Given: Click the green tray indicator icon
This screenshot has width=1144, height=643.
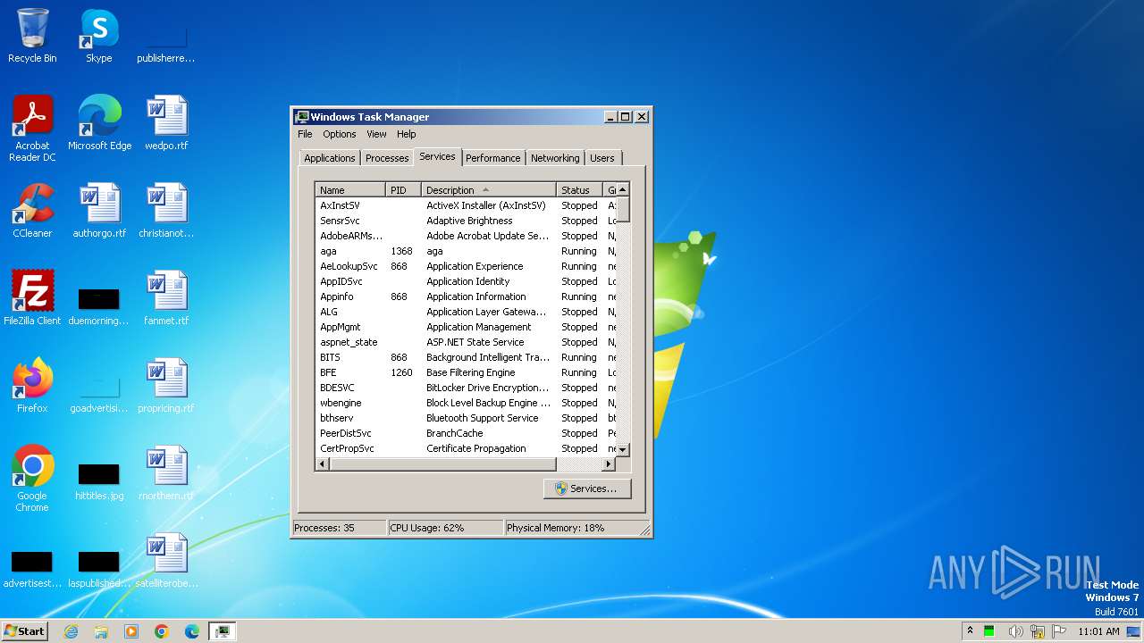Looking at the screenshot, I should tap(989, 631).
